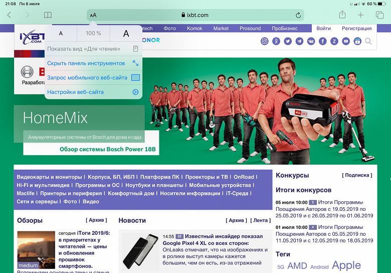Open the Safari bookmarks book icon
391x273 pixels.
coord(48,15)
